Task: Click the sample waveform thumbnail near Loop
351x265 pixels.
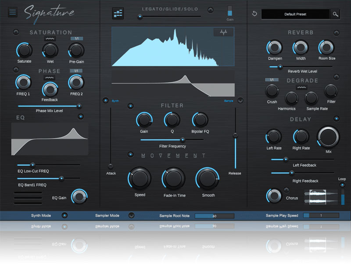Action: (x=321, y=196)
